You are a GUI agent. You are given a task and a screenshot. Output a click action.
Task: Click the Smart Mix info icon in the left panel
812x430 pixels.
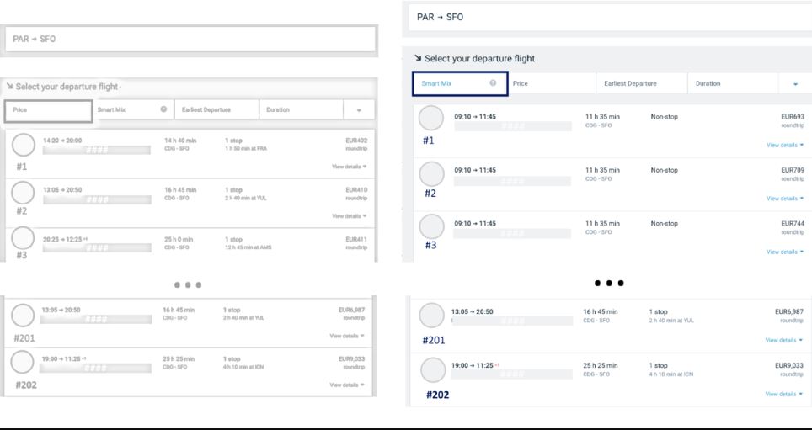163,109
